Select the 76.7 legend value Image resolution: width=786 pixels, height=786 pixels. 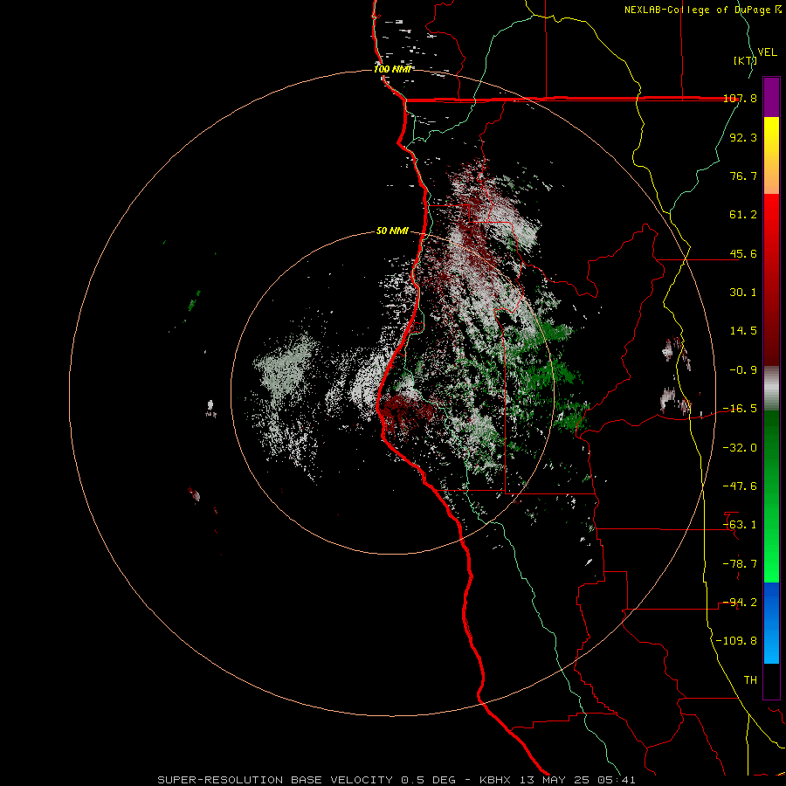point(743,176)
